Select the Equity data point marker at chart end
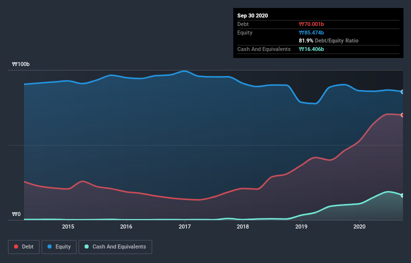 [402, 92]
